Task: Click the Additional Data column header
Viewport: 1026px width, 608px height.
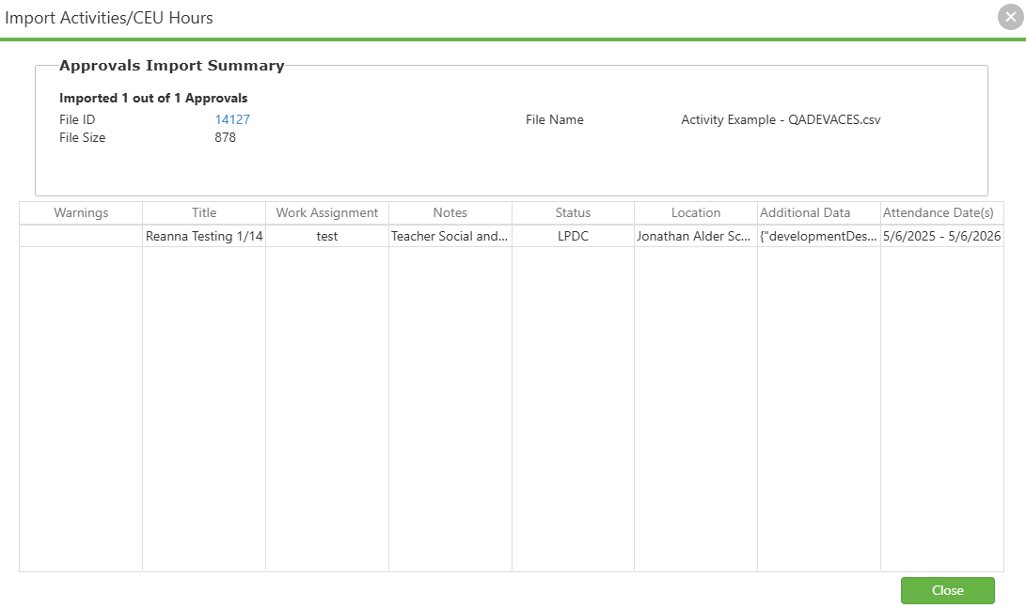Action: (818, 212)
